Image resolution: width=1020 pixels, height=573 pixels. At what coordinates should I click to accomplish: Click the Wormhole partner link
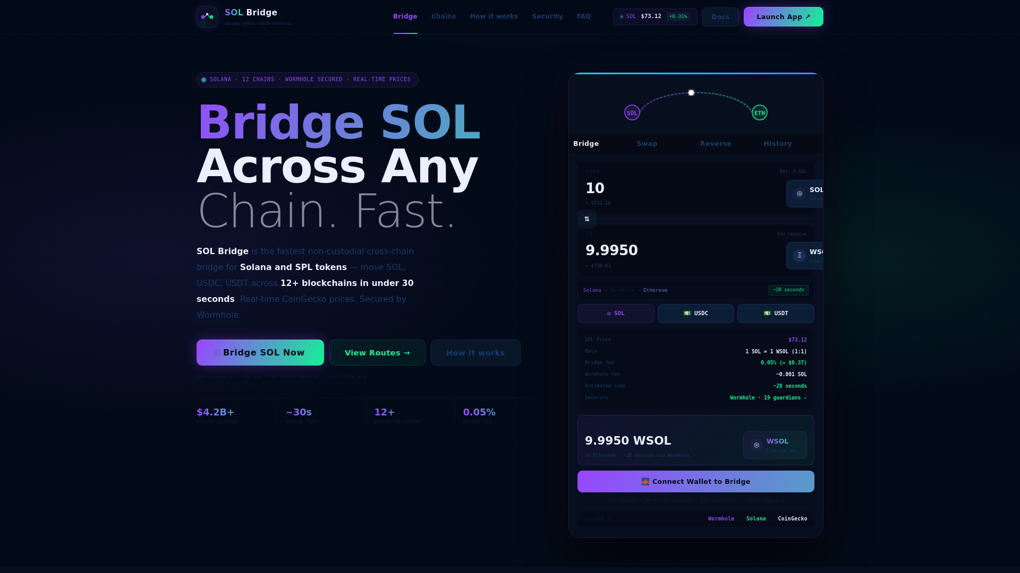pyautogui.click(x=721, y=519)
